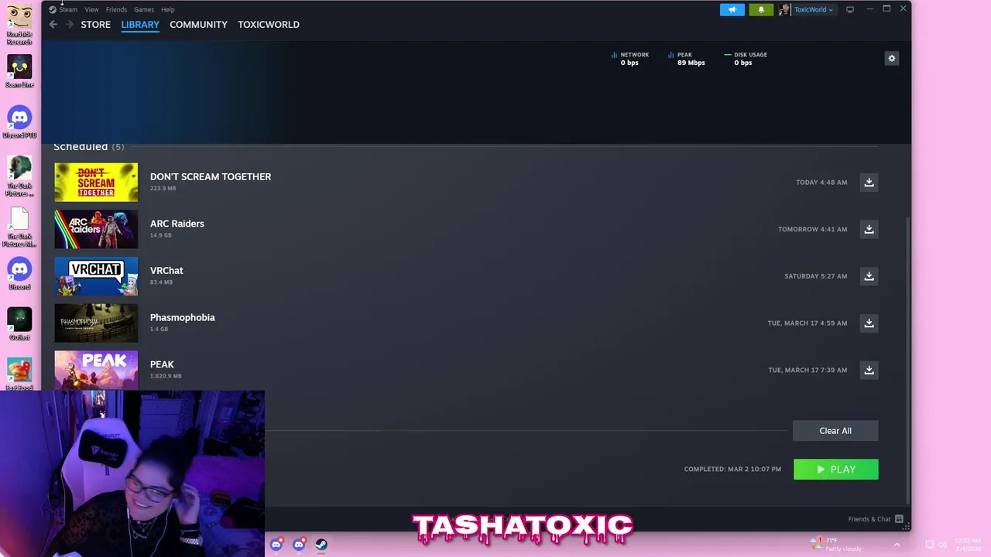Open DON'T SCREAM TOGETHER title link
991x557 pixels.
click(211, 176)
